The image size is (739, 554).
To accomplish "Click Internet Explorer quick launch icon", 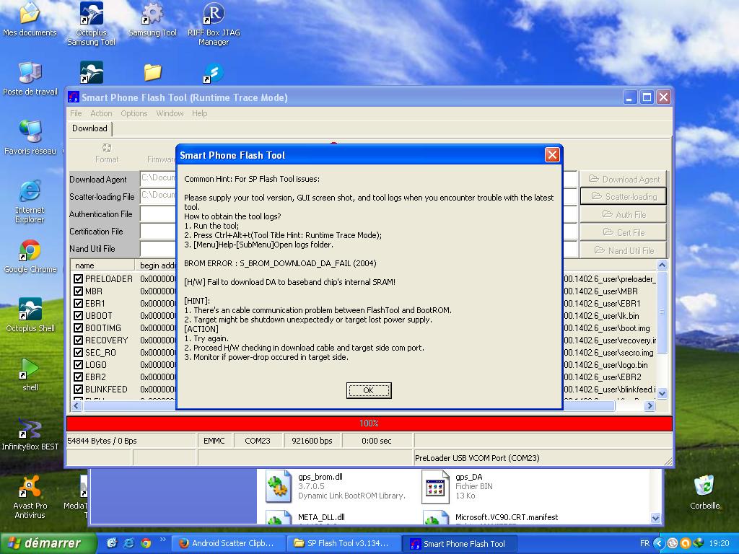I will [128, 543].
